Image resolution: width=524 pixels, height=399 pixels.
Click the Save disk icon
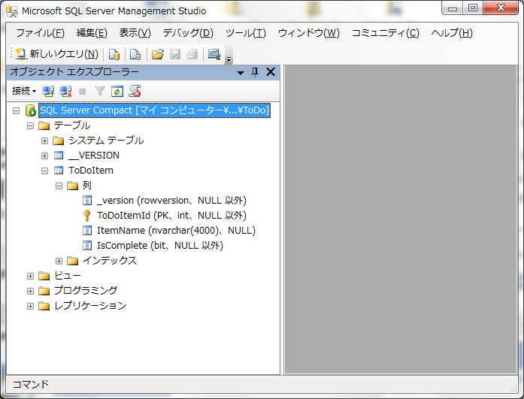point(175,54)
